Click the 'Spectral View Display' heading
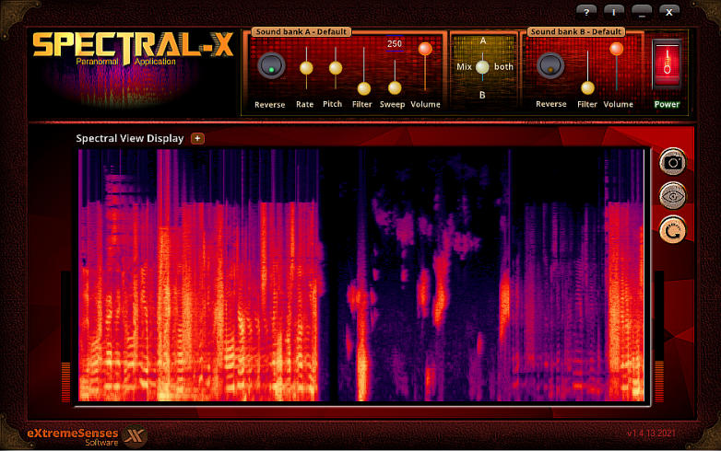Viewport: 721px width, 451px height. coord(130,138)
